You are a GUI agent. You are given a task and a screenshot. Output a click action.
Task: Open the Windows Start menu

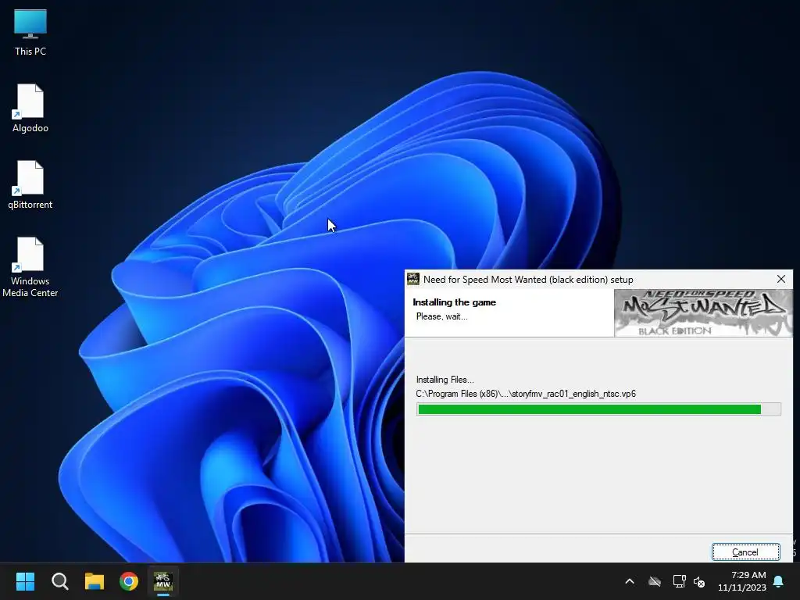pyautogui.click(x=25, y=581)
